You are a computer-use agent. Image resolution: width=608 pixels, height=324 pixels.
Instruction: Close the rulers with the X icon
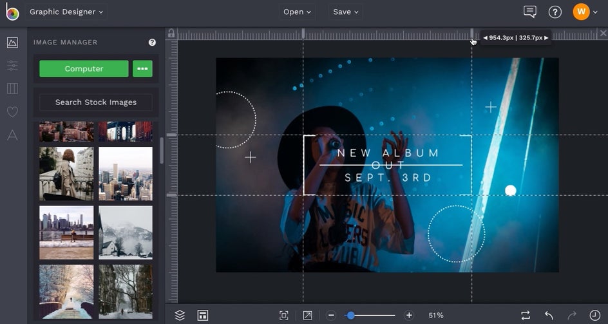(603, 33)
